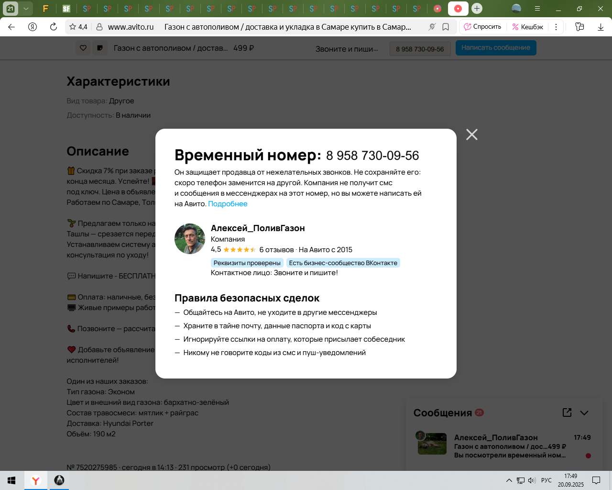Open the Кешбэк button

click(528, 27)
